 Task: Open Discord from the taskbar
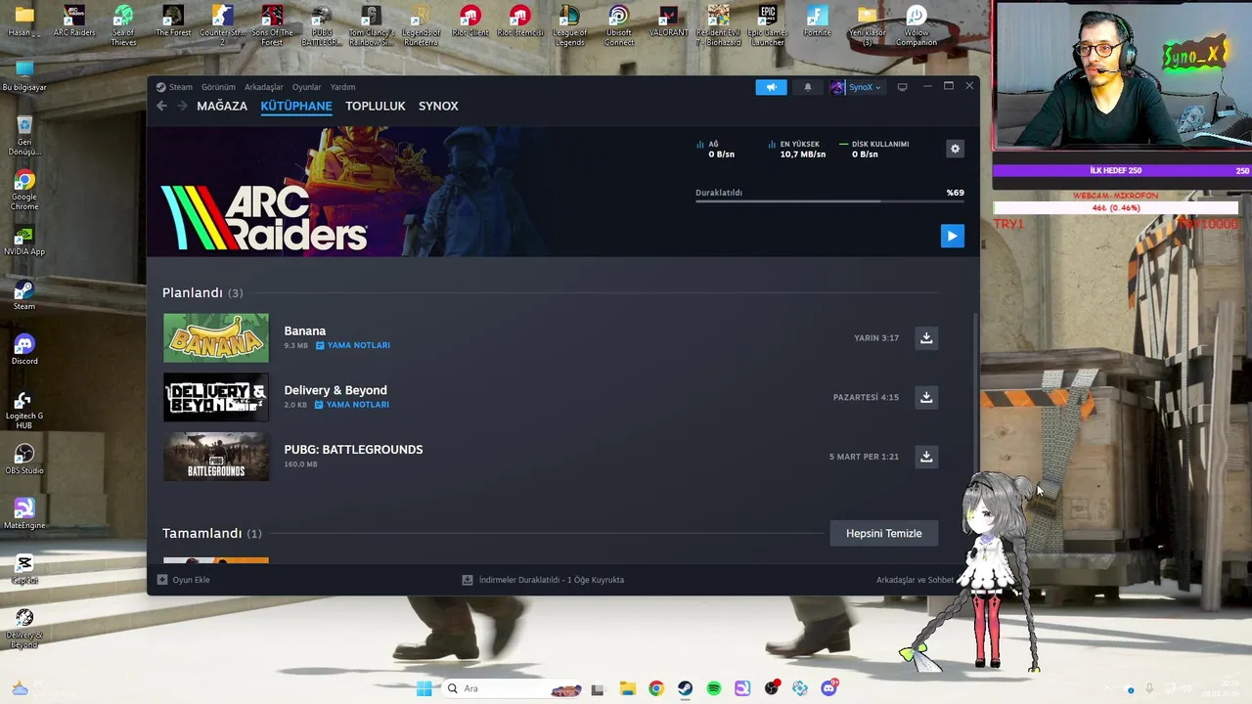pos(829,688)
